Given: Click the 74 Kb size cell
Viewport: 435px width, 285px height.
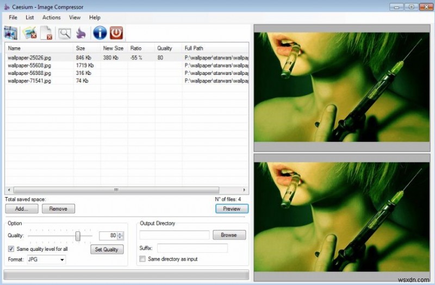Looking at the screenshot, I should 82,81.
